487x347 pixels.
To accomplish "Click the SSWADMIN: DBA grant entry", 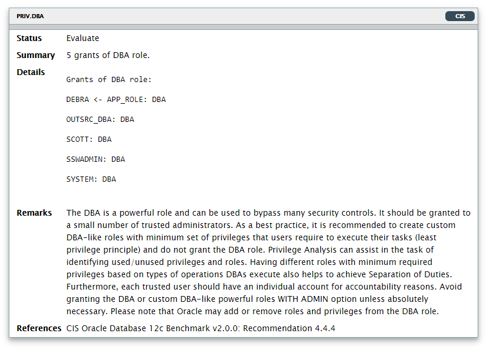I will pos(95,159).
